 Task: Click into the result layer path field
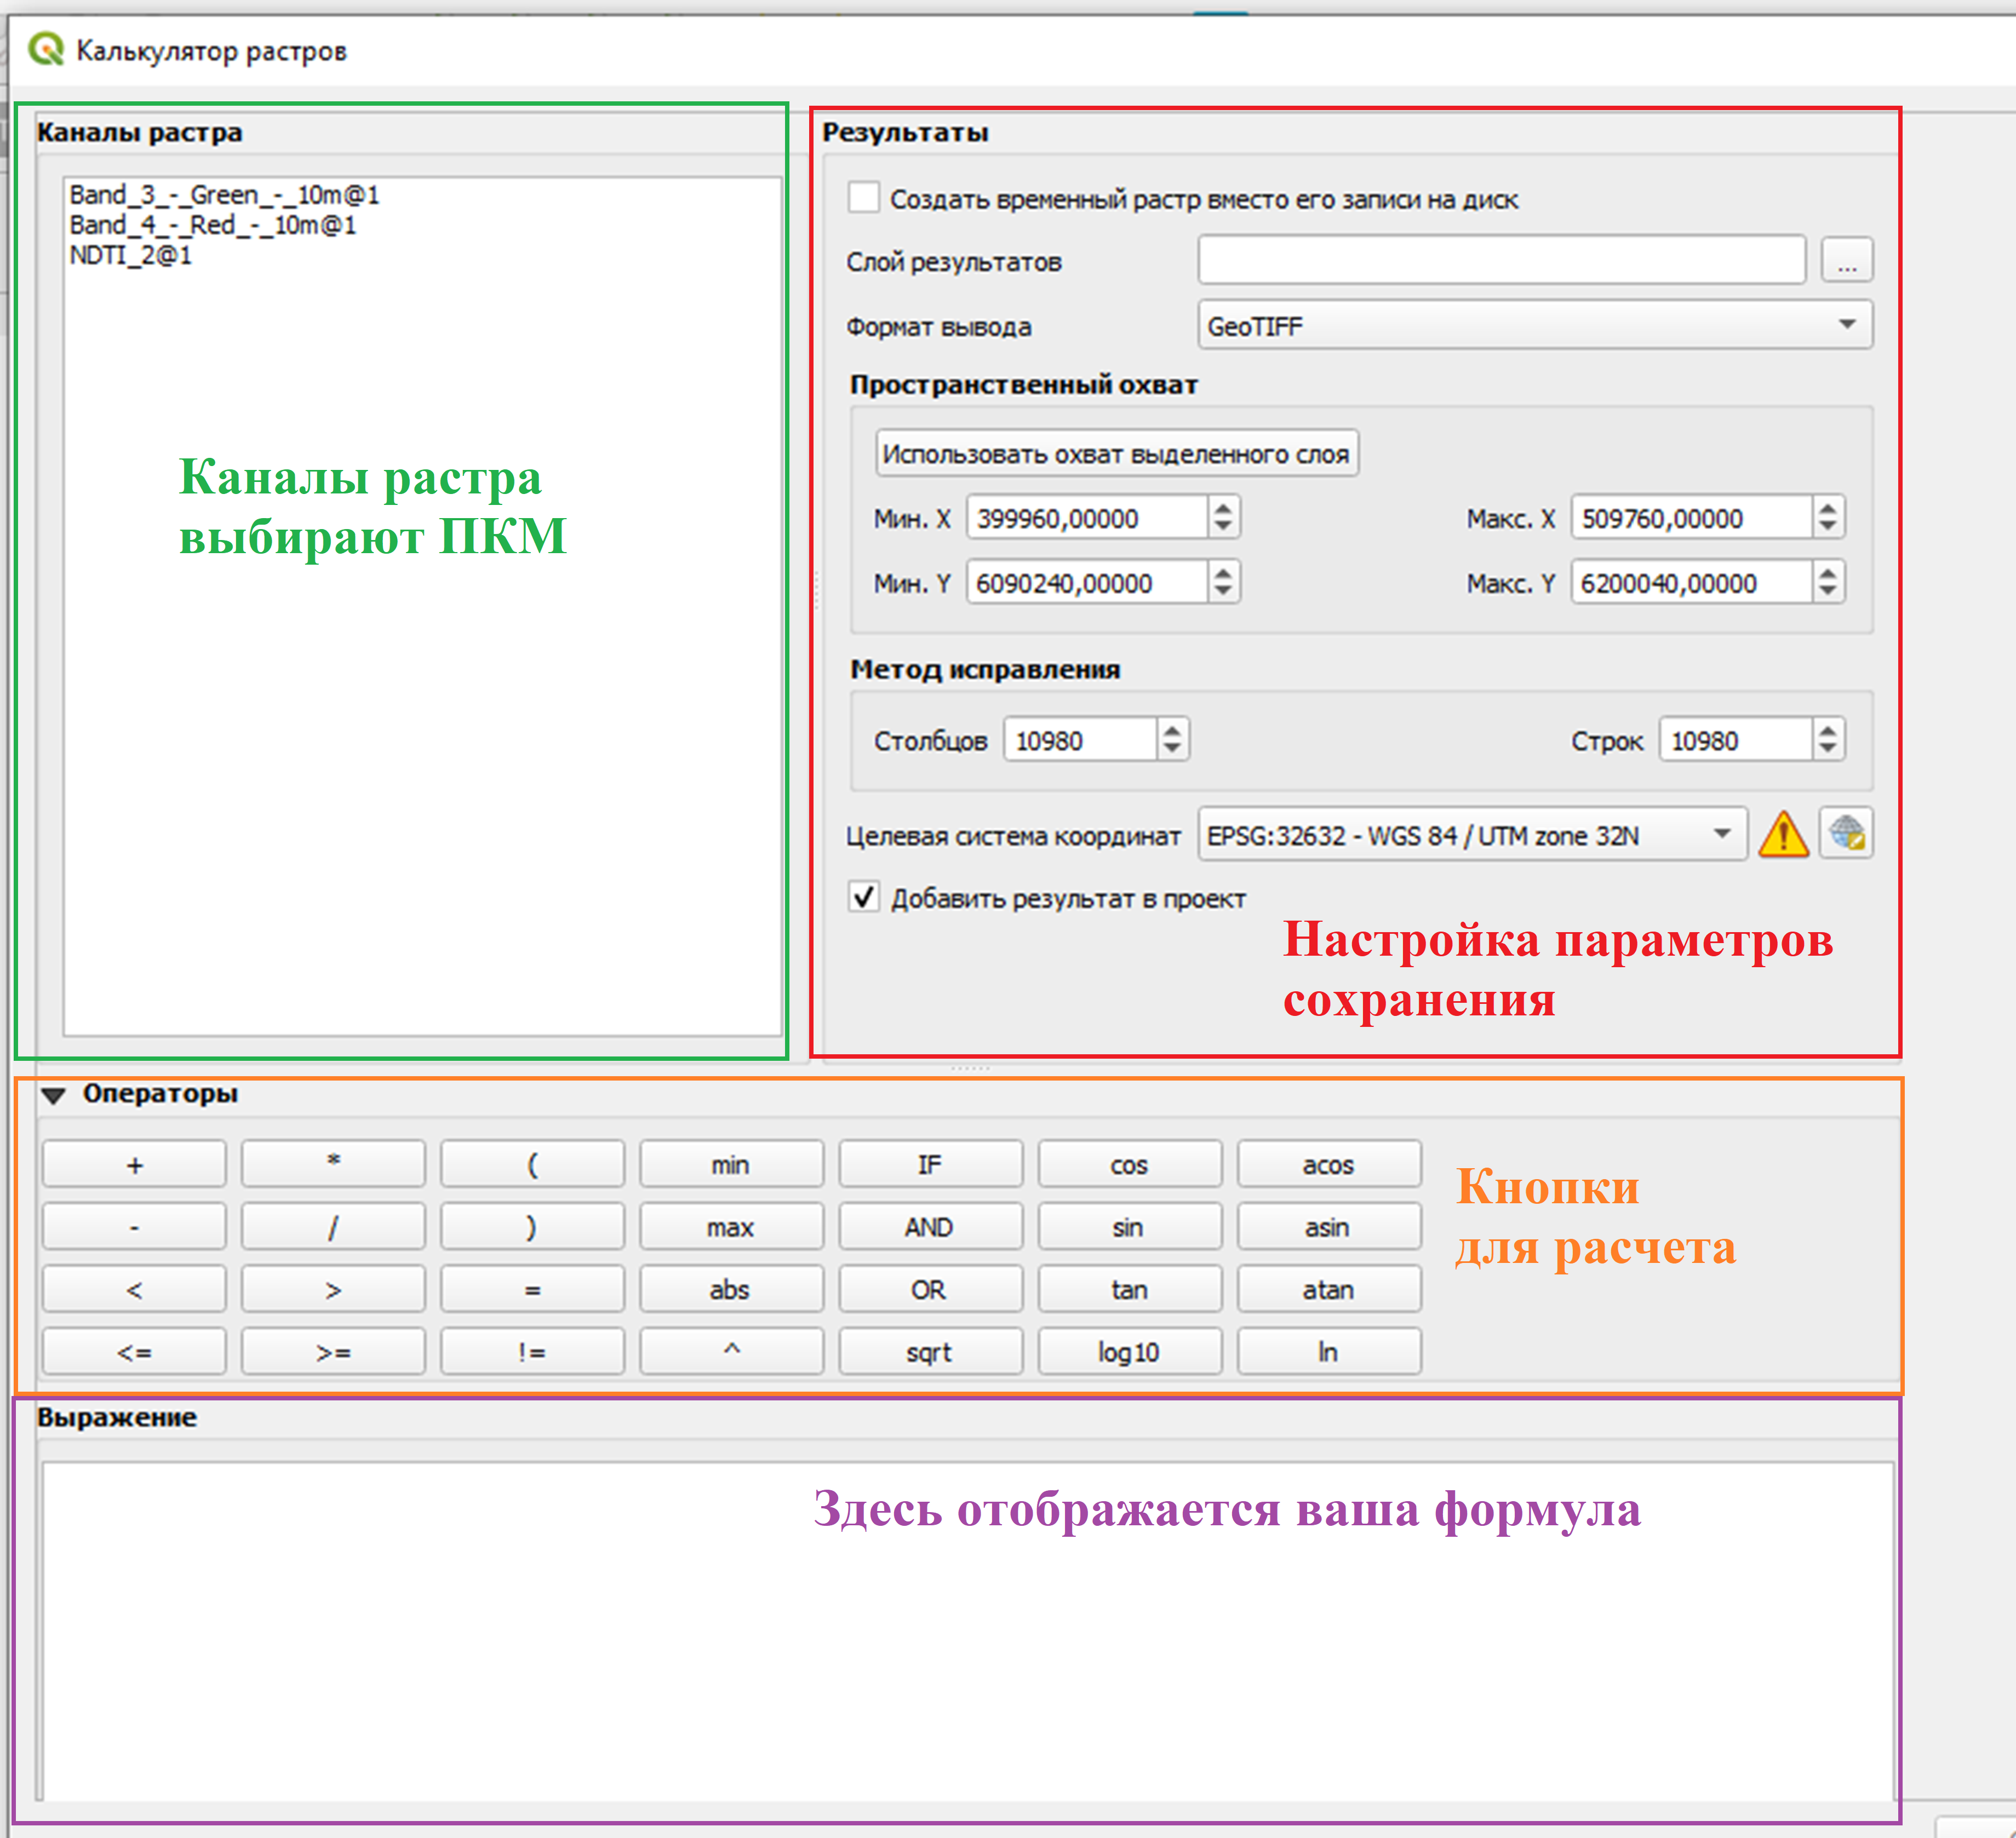[1501, 260]
